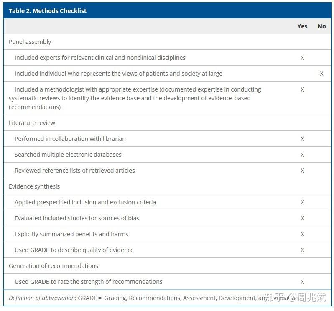Viewport: 334px width, 311px height.
Task: Click the X for reviewed reference lists
Action: [303, 171]
